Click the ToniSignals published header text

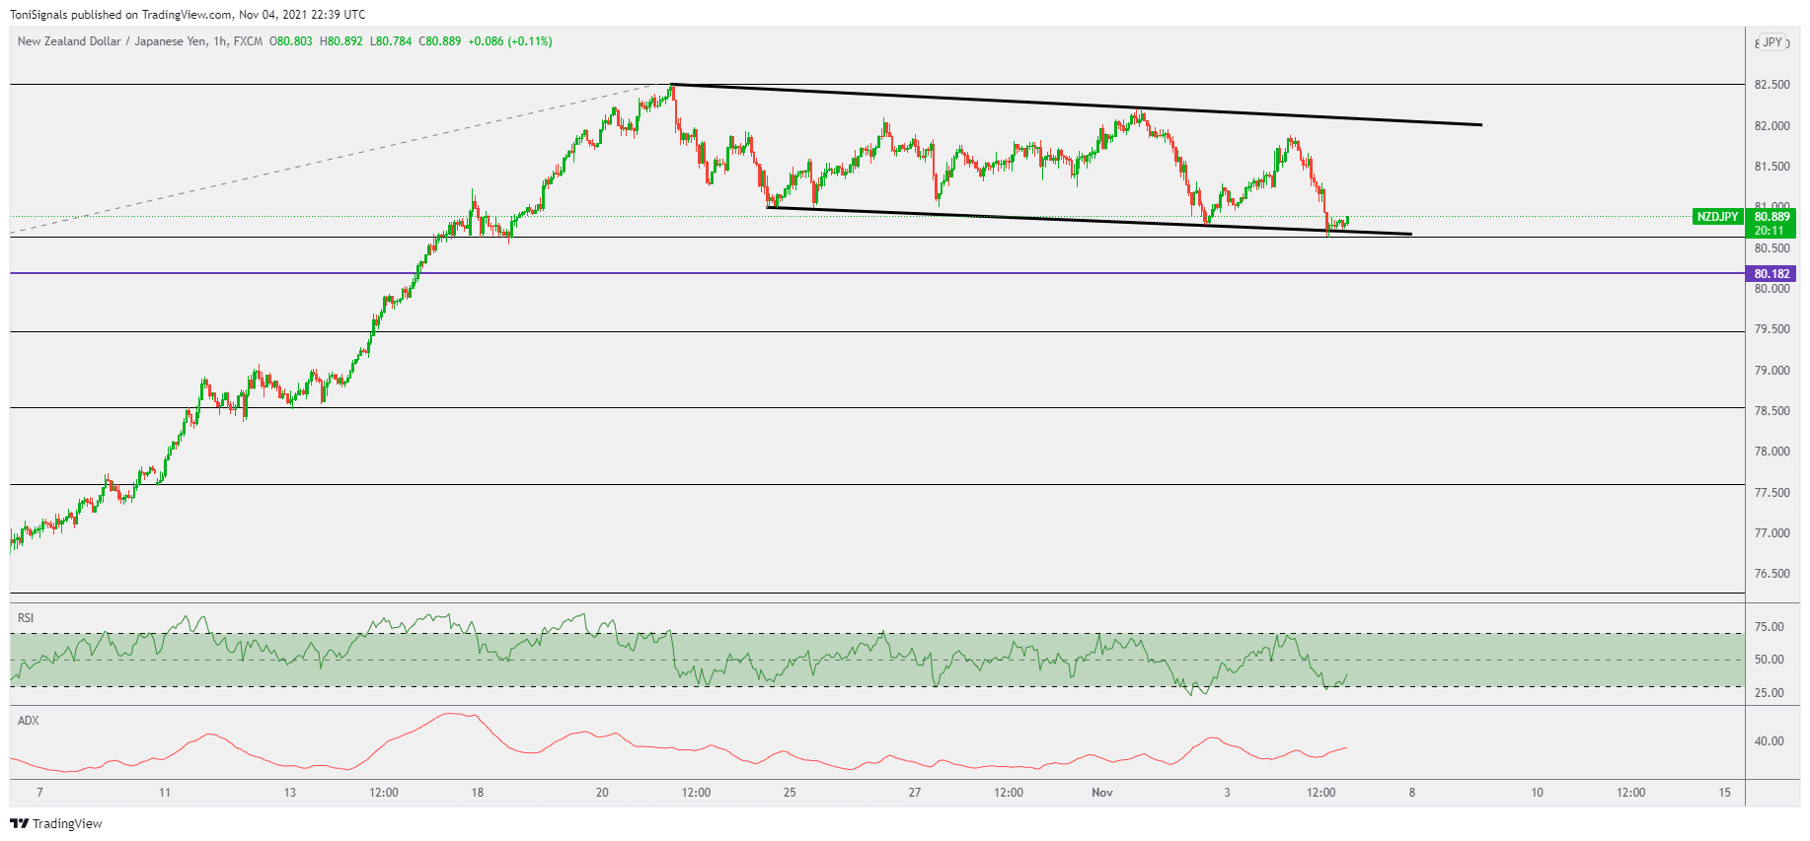point(188,15)
